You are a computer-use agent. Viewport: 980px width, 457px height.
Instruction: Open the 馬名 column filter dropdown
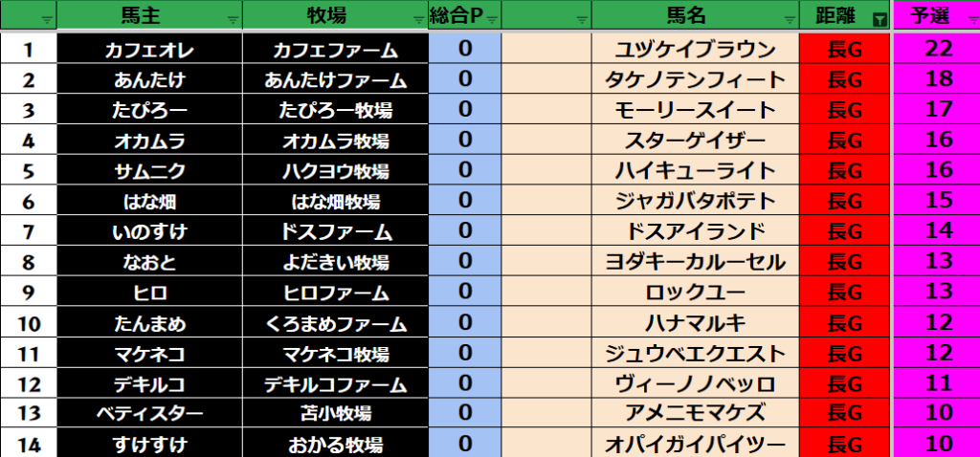(x=790, y=17)
